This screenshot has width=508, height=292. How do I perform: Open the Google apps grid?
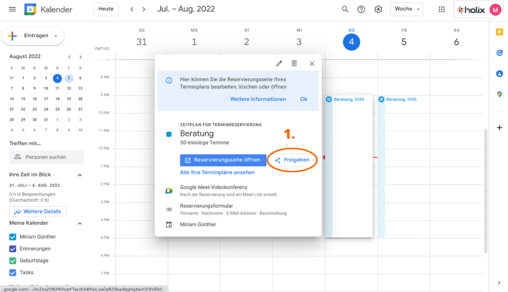442,9
